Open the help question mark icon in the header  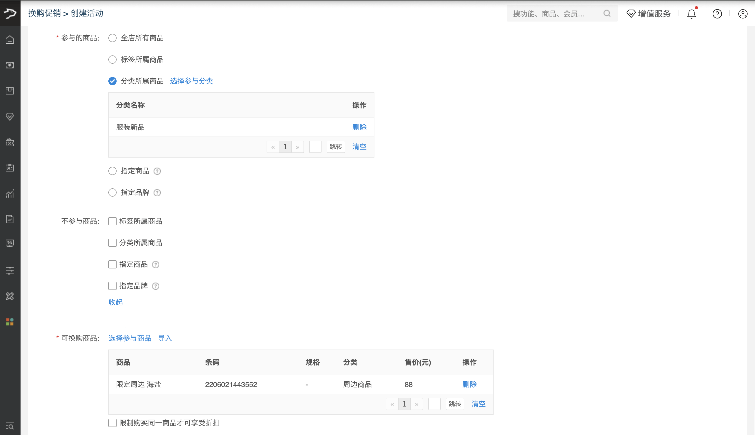click(717, 14)
